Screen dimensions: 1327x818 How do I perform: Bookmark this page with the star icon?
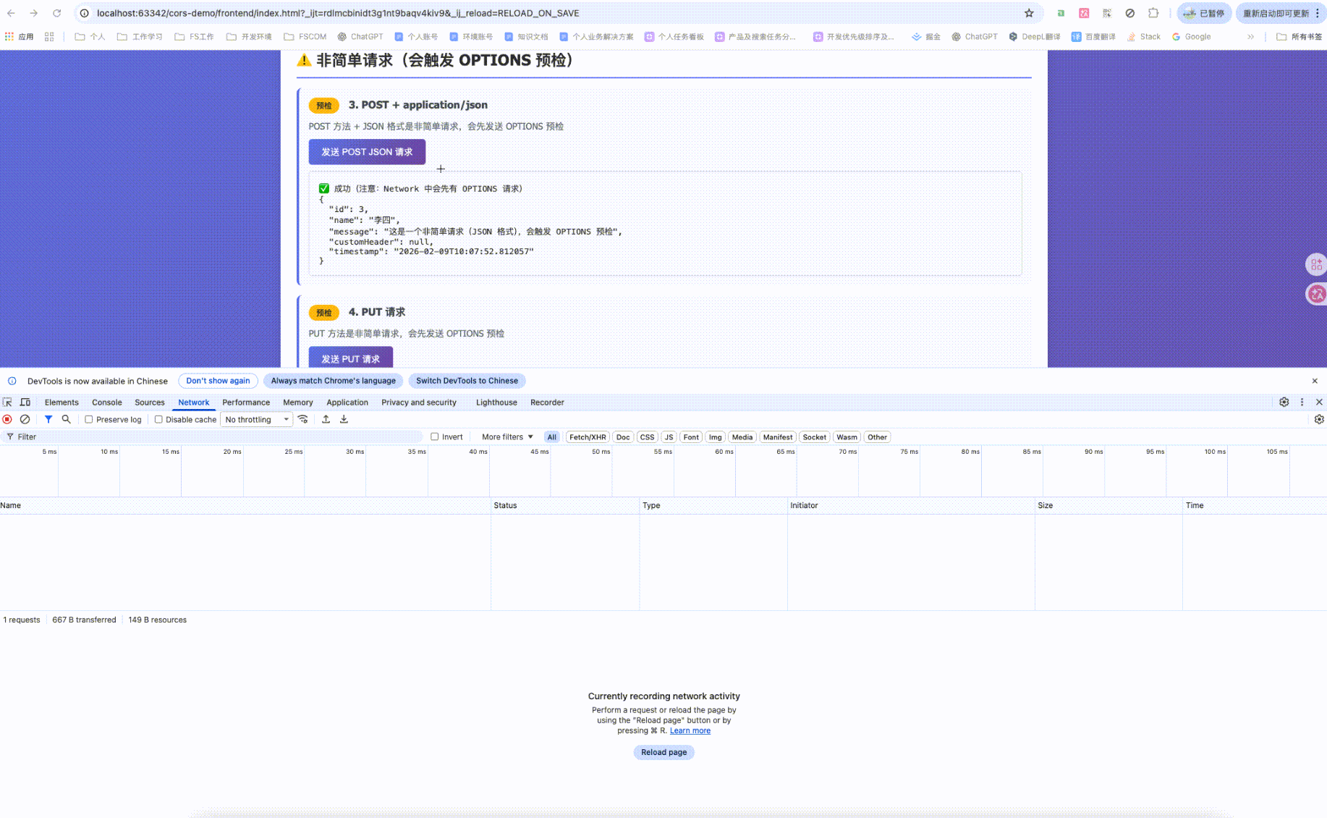(x=1029, y=13)
